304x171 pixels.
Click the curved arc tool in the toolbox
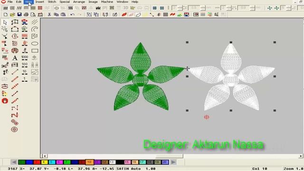tap(35, 29)
